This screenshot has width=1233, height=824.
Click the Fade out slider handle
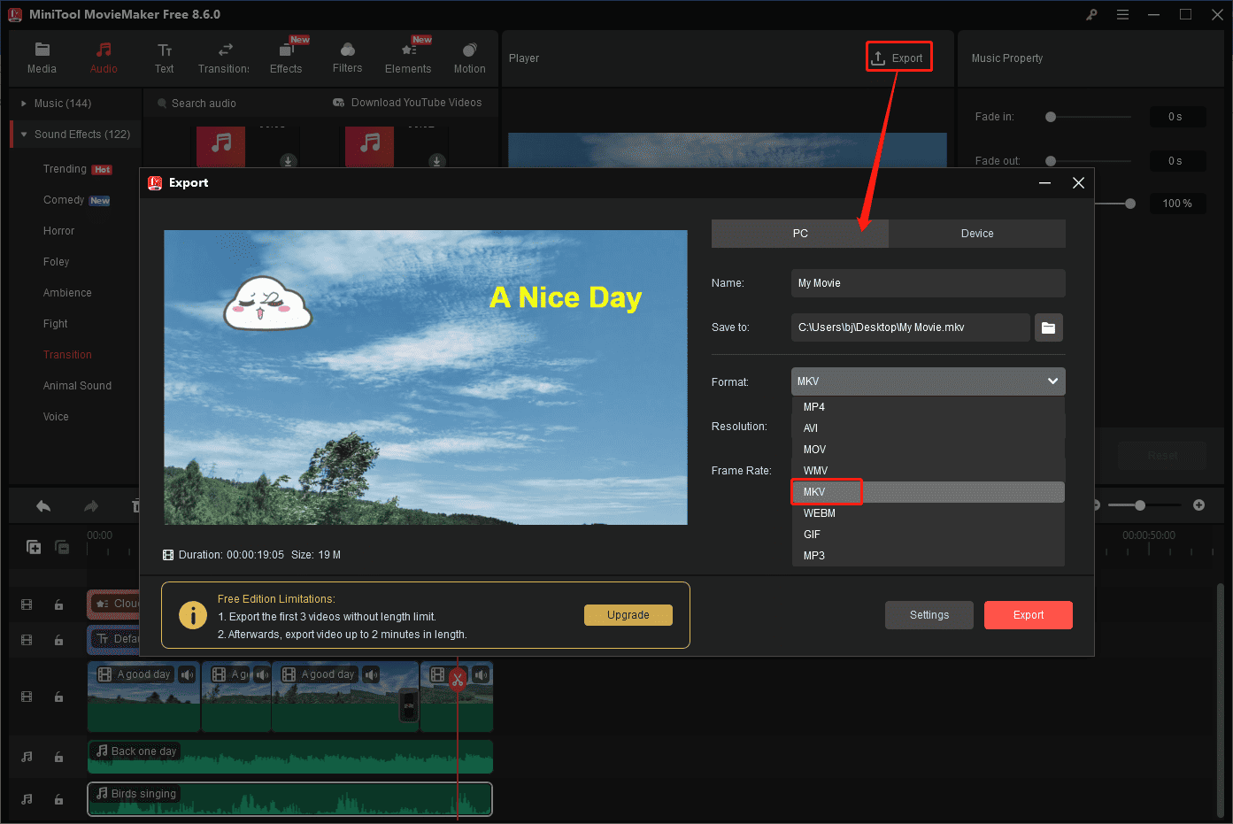tap(1051, 161)
